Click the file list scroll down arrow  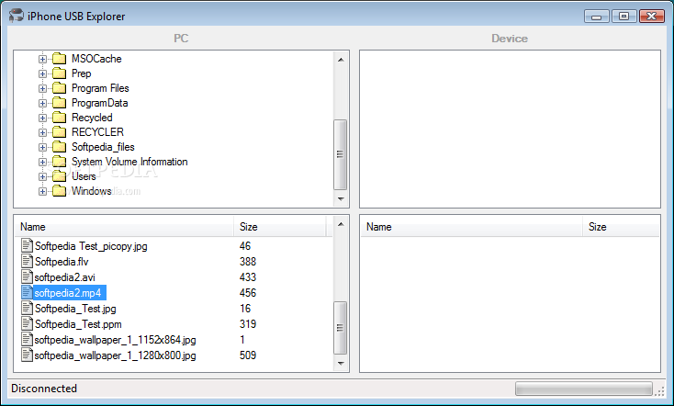point(341,364)
